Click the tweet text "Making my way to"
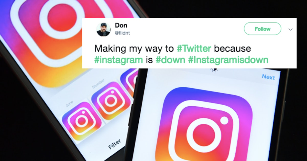307x161 pixels. [134, 49]
